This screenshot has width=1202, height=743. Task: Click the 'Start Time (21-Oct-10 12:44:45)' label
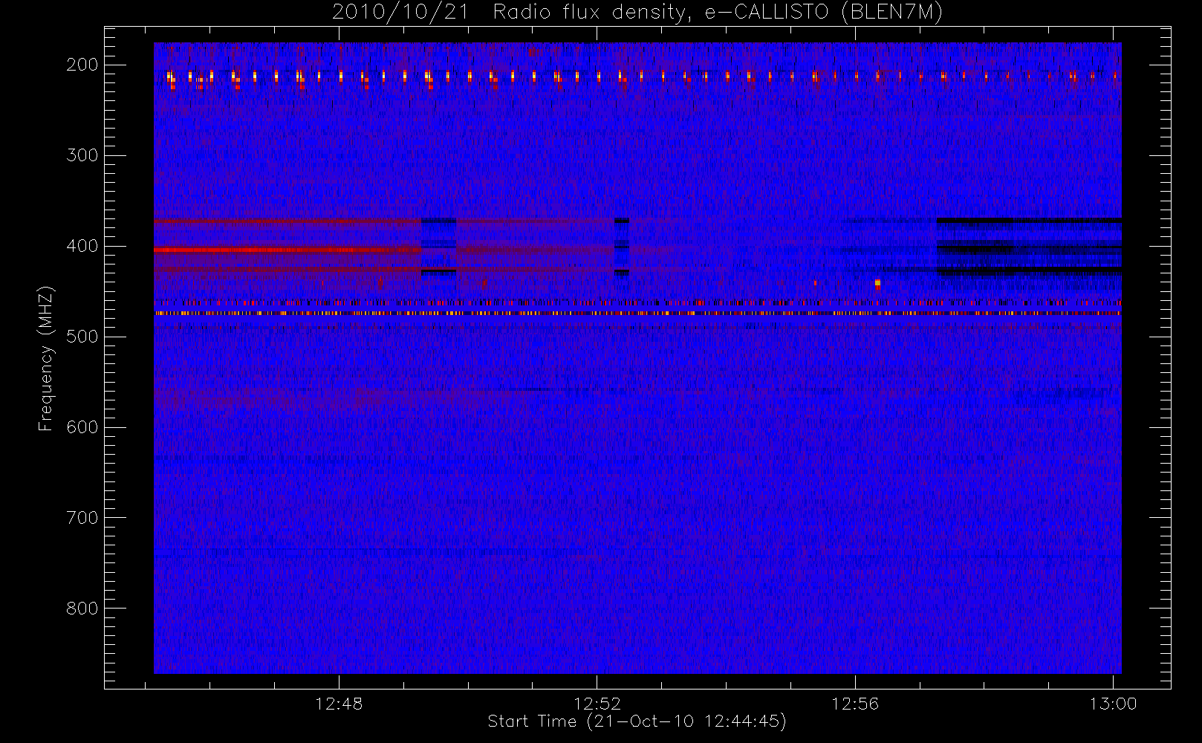637,721
